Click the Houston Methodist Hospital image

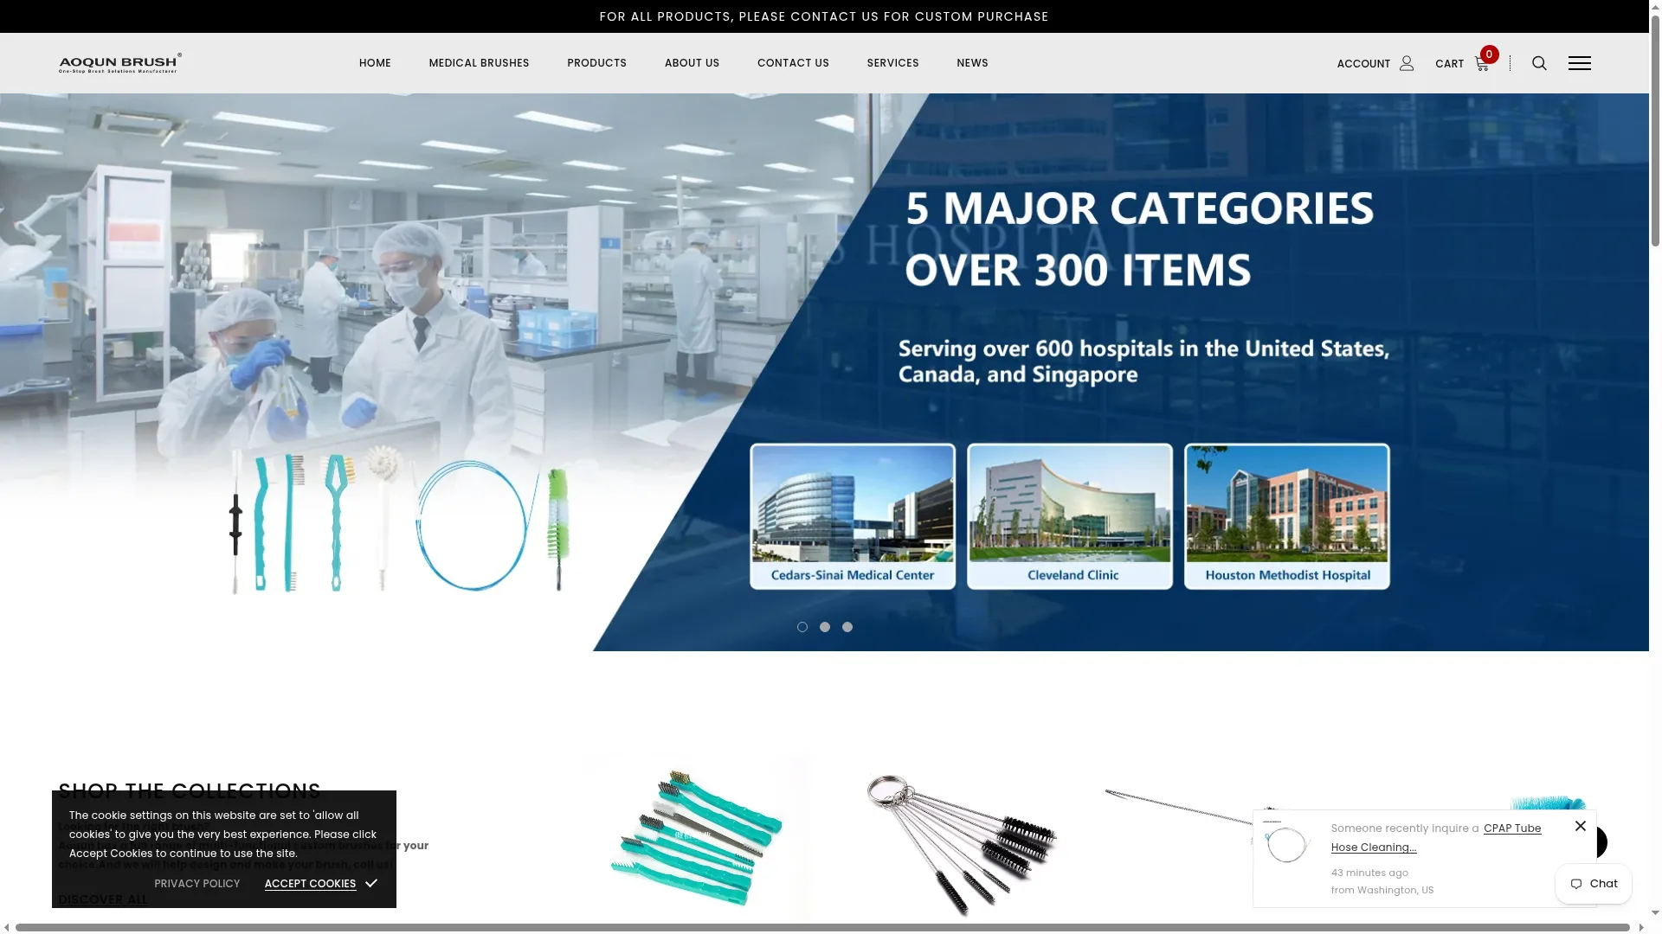(1287, 516)
